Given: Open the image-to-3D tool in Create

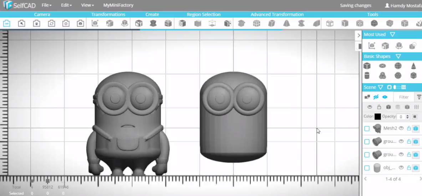Looking at the screenshot, I should click(x=168, y=24).
